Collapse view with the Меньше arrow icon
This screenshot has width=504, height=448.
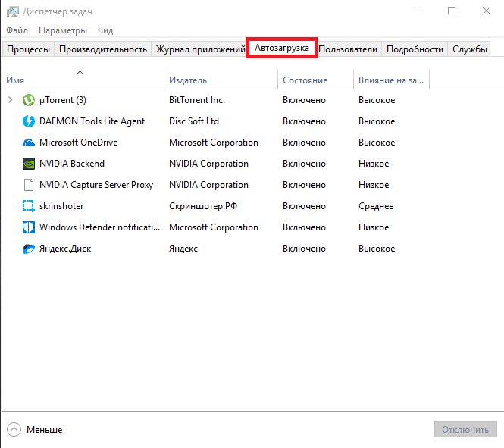coord(14,430)
